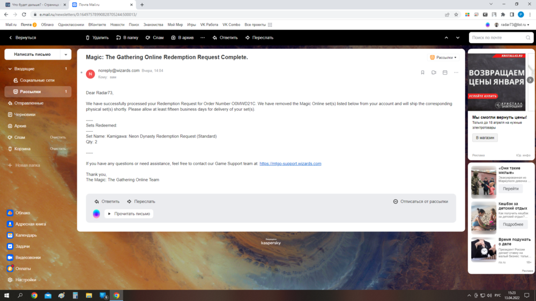Image resolution: width=536 pixels, height=301 pixels.
Task: Expand the dropdown arrow beside Написать письмо
Action: click(x=66, y=54)
